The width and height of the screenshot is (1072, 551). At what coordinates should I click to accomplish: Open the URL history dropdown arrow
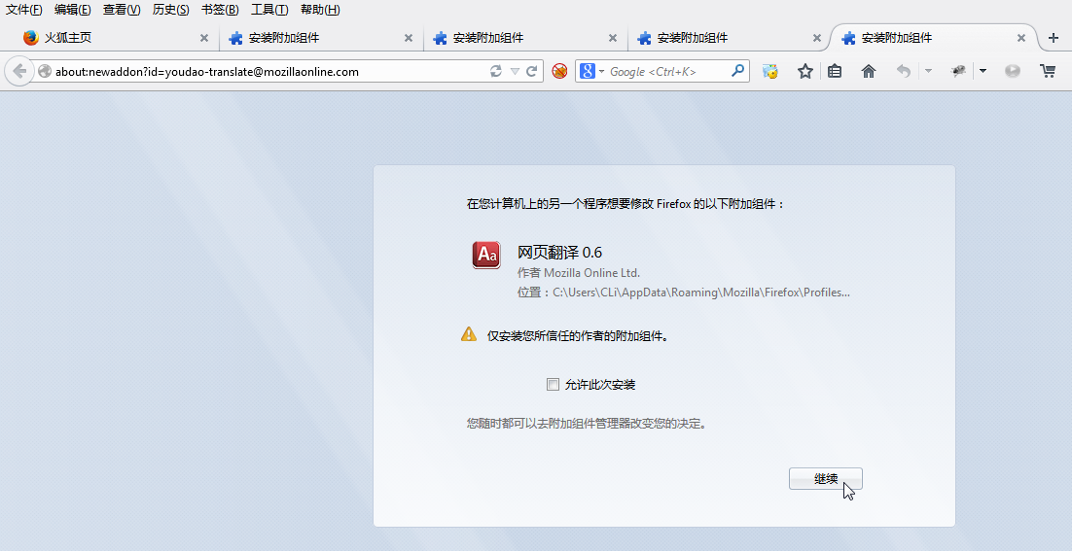(x=515, y=71)
